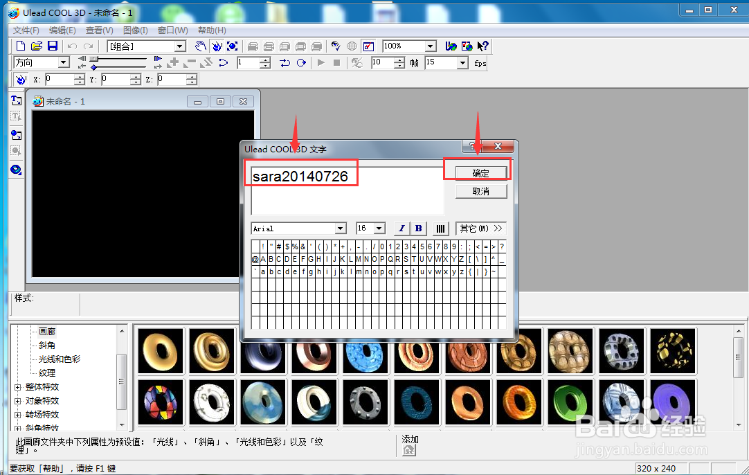Open the 100% zoom dropdown
The height and width of the screenshot is (475, 749).
click(431, 46)
